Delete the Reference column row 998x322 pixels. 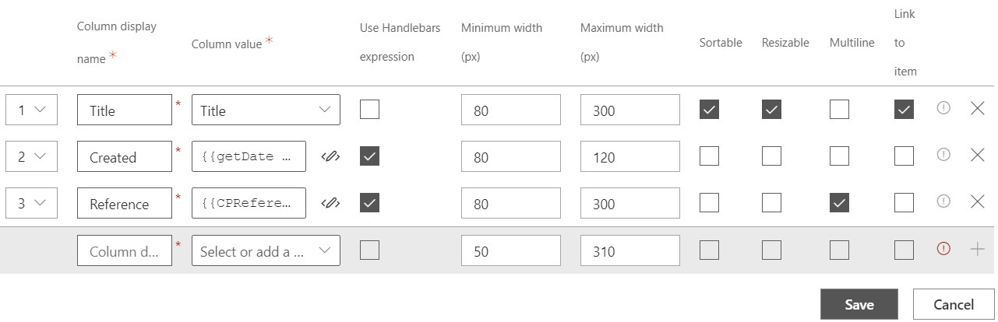(x=978, y=202)
